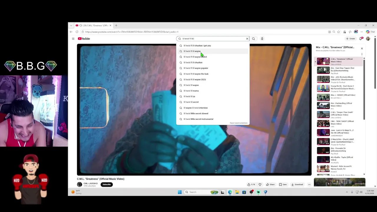Open more actions ellipsis under video
This screenshot has height=212, width=377.
(309, 185)
